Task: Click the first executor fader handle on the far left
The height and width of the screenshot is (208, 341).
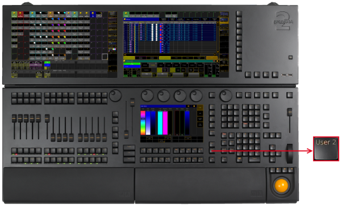Action: pyautogui.click(x=14, y=119)
